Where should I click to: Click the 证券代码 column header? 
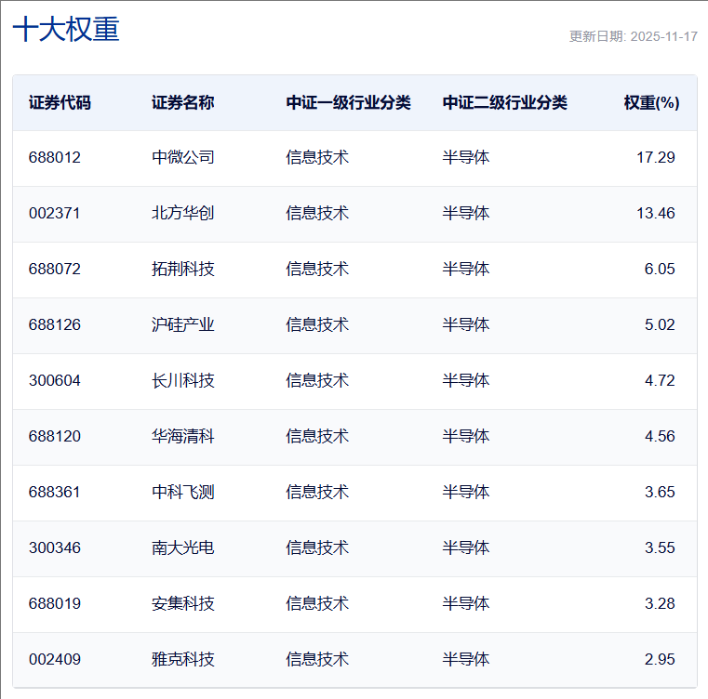[60, 102]
